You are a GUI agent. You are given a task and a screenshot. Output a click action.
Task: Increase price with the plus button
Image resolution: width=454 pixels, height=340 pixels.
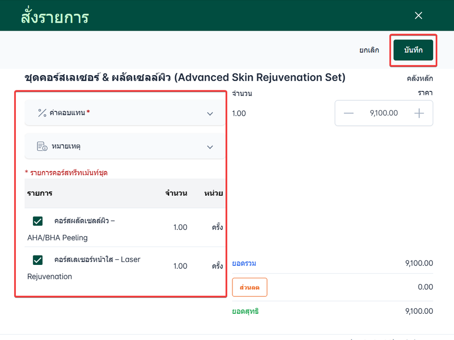click(419, 113)
